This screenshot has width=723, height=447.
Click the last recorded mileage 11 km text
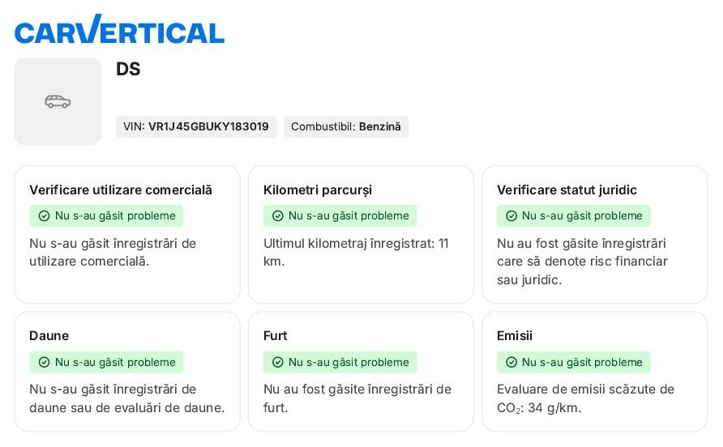tap(356, 252)
